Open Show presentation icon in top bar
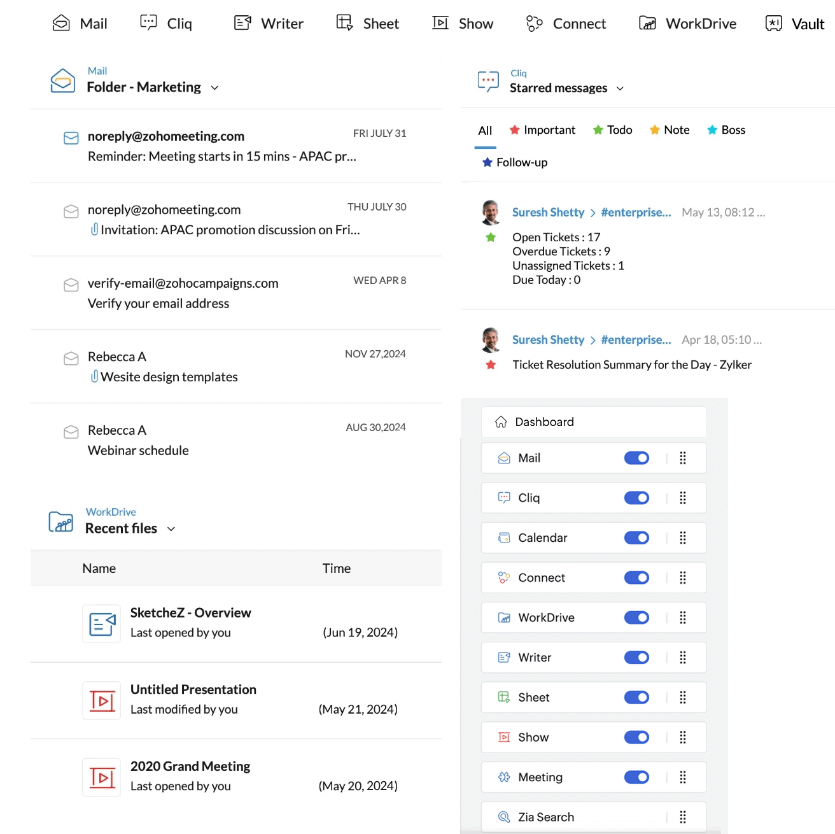 click(440, 23)
